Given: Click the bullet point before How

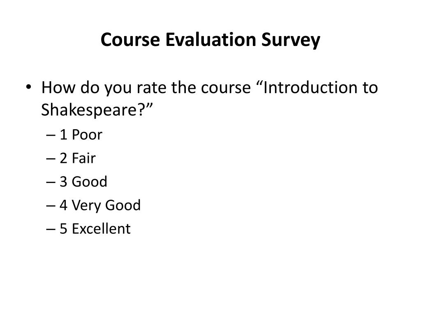Looking at the screenshot, I should 28,87.
